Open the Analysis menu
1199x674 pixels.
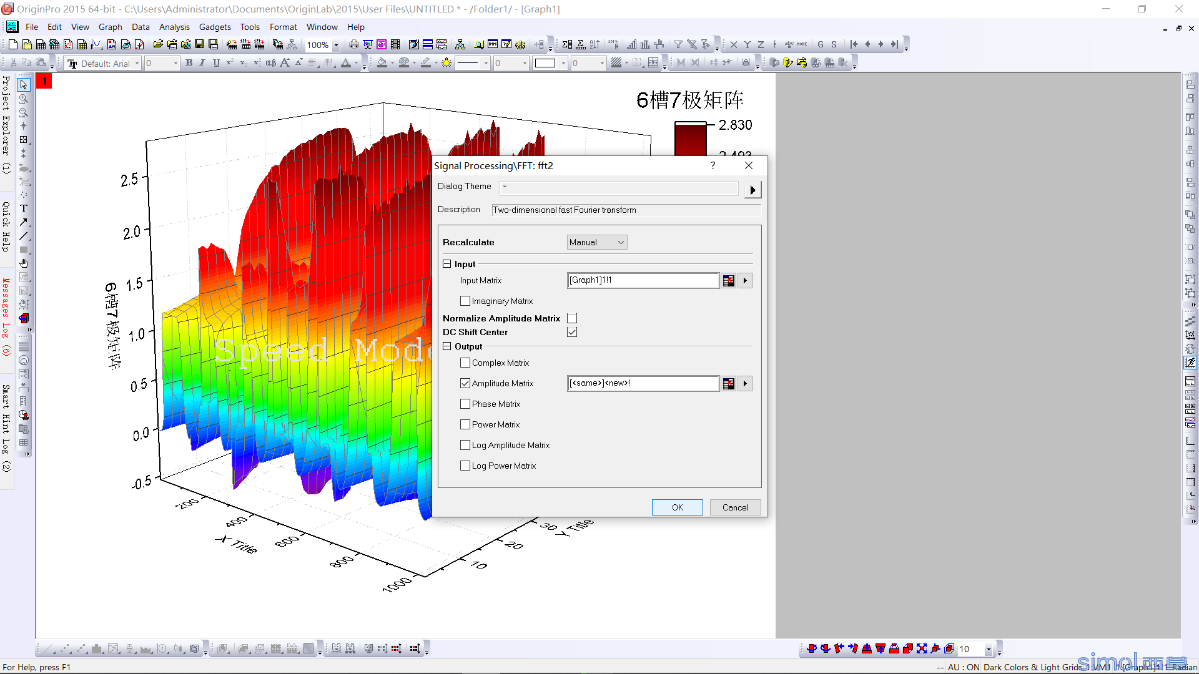174,27
